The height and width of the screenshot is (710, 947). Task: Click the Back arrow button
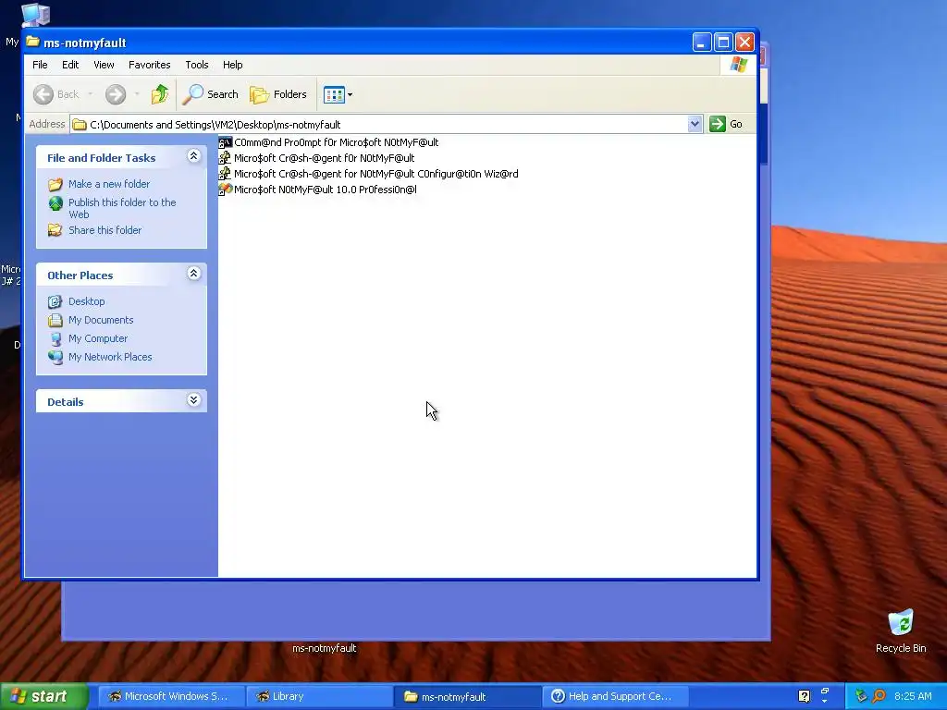(56, 94)
